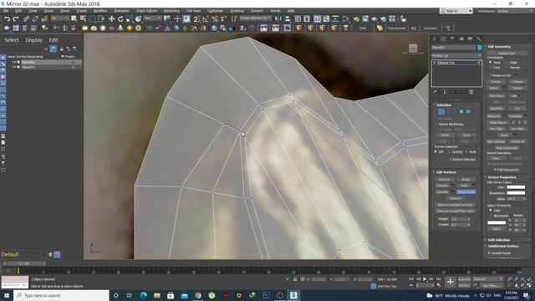Image resolution: width=535 pixels, height=301 pixels.
Task: Open the Utilities wrench panel icon
Action: (479, 39)
